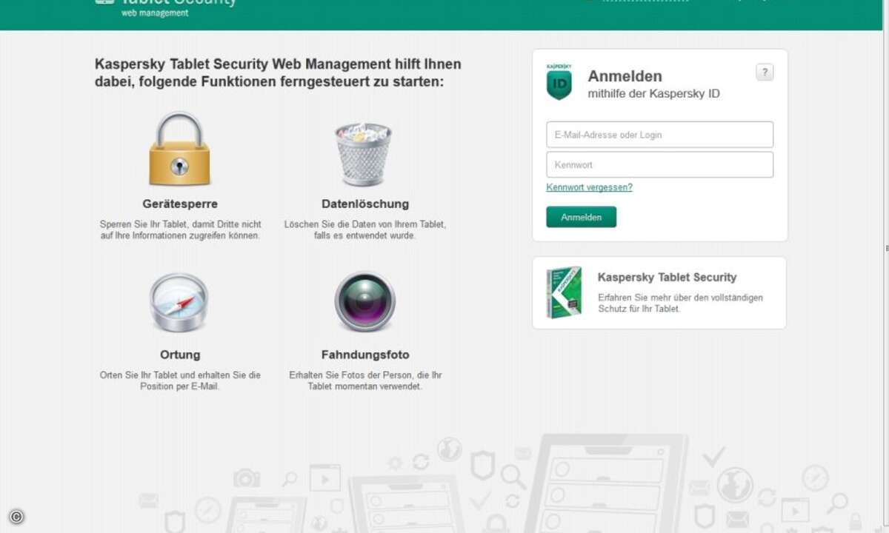This screenshot has width=889, height=533.
Task: Click description 'Orten Sie Ihr Tablet und erhalten Sie die'
Action: (x=180, y=375)
